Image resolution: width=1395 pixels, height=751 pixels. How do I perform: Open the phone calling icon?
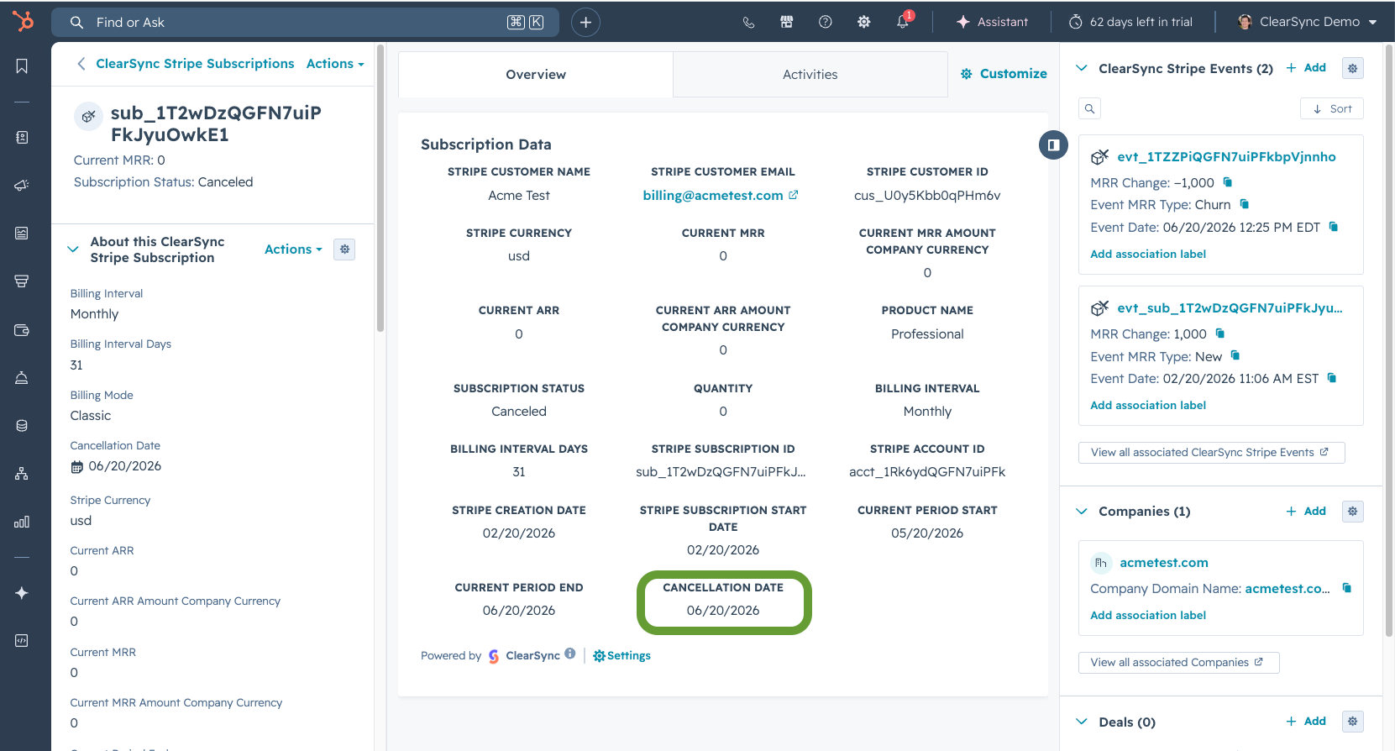748,23
